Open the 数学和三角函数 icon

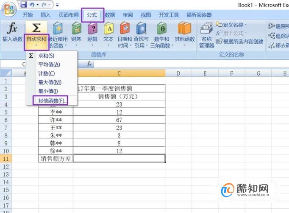[161, 28]
